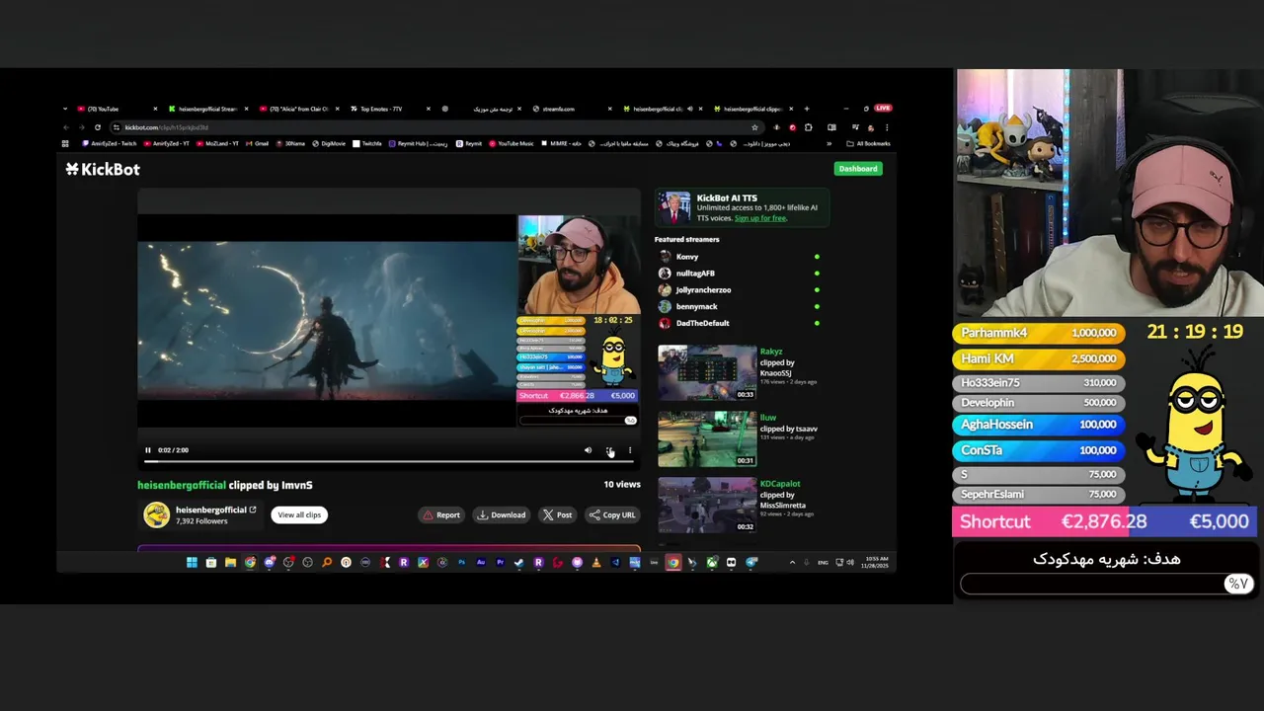
Task: Report this clip
Action: point(441,514)
